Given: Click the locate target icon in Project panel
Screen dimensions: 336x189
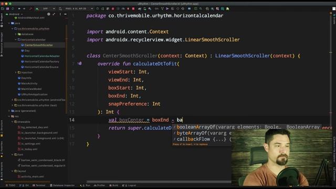Looking at the screenshot, I should pos(49,14).
